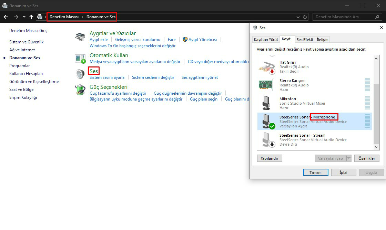Close the Ses dialog with X
This screenshot has height=230, width=386.
[381, 28]
